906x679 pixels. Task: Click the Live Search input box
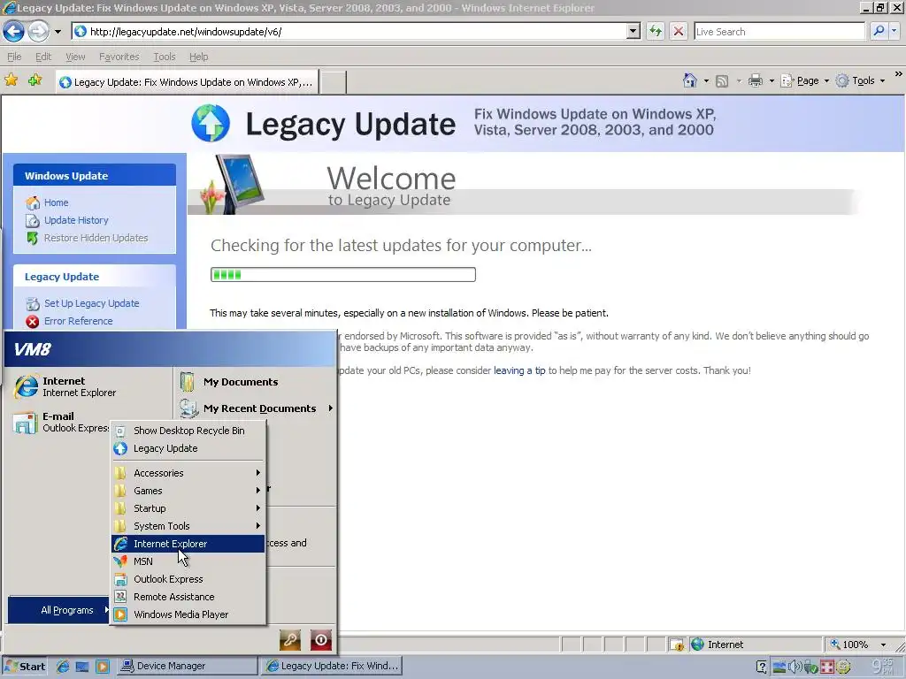[x=779, y=32]
